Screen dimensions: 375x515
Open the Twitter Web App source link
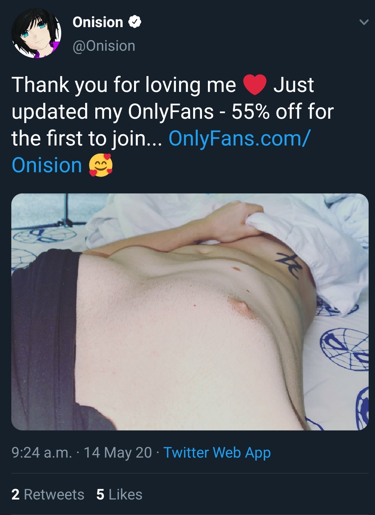click(x=217, y=453)
